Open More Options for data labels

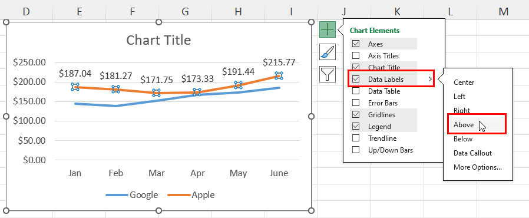tap(477, 167)
